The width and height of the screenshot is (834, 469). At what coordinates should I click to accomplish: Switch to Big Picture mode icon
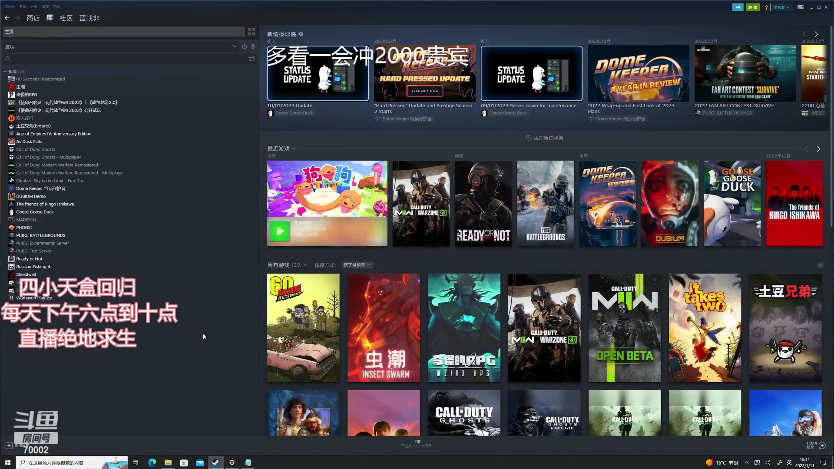click(x=800, y=7)
